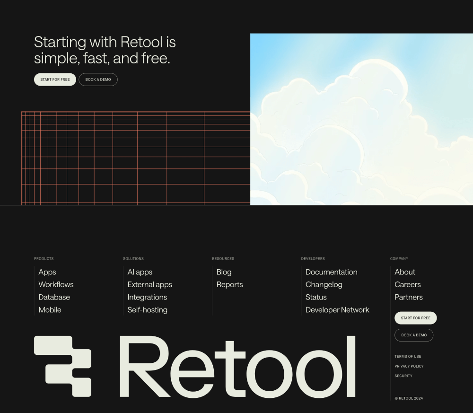Click Start for Free button in Company column
The width and height of the screenshot is (473, 413).
coord(415,318)
